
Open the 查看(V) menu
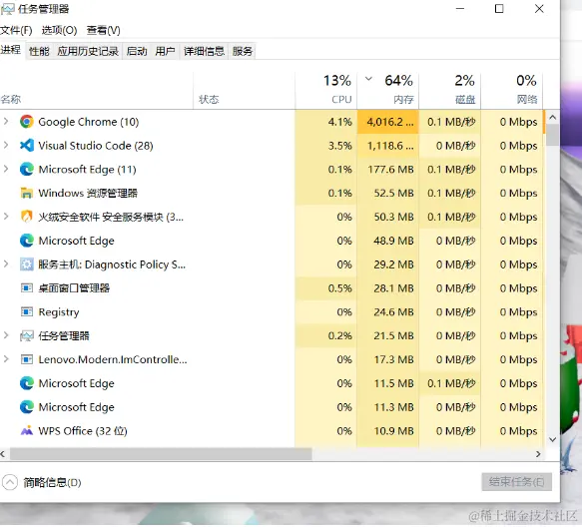[103, 30]
